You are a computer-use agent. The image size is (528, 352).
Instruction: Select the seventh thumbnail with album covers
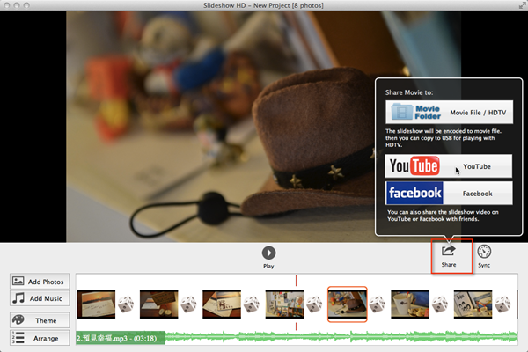pos(473,304)
